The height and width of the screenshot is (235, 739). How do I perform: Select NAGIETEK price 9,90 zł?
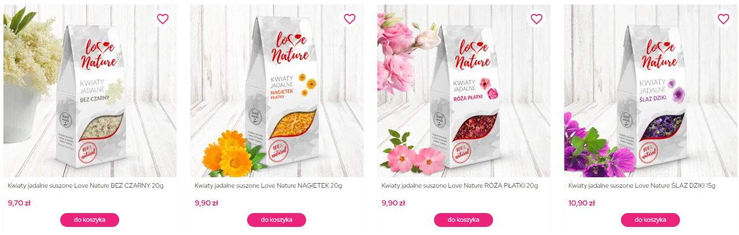point(206,203)
